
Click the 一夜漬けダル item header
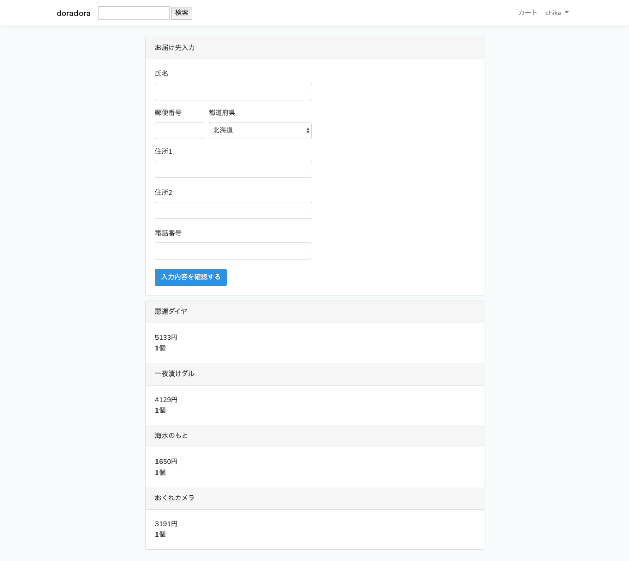[175, 373]
